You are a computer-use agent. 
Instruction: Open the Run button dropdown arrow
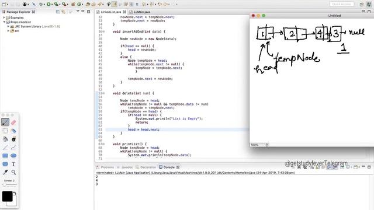point(52,4)
